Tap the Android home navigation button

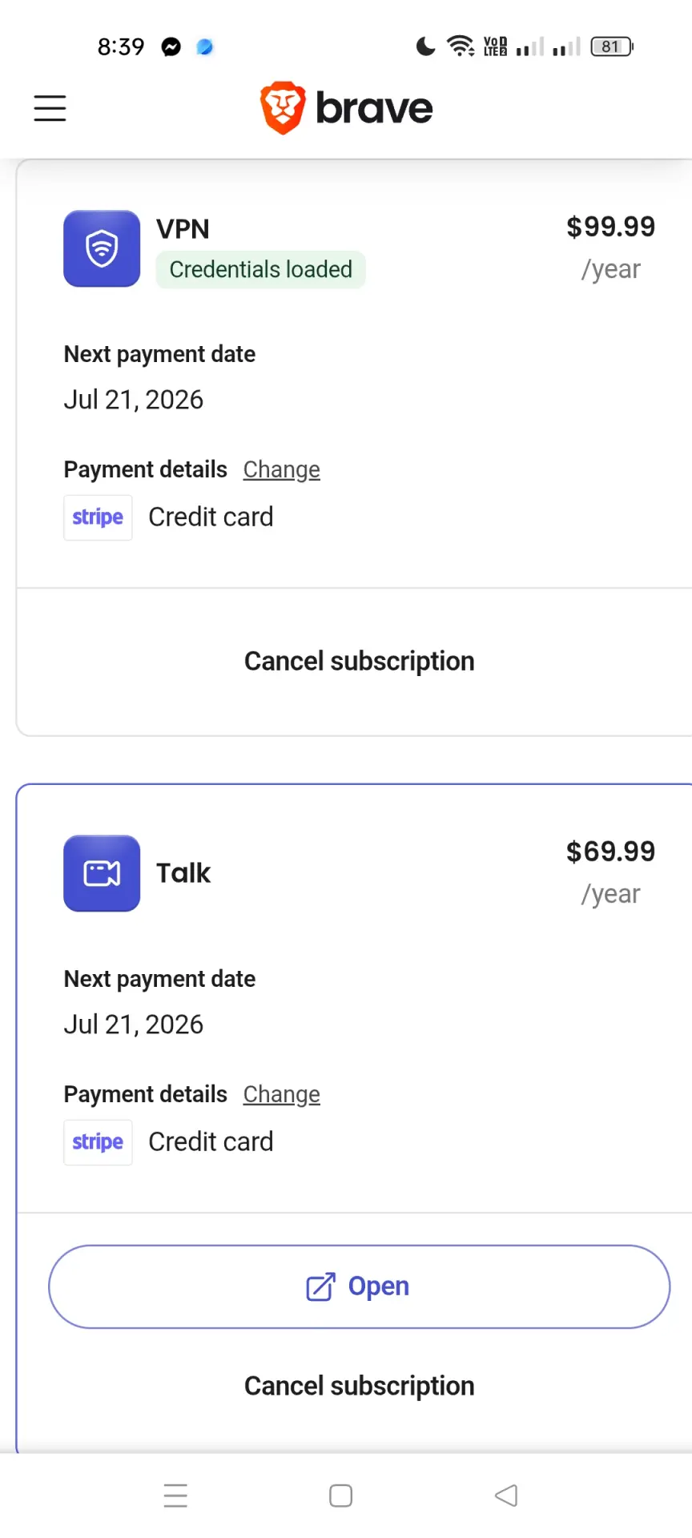pos(340,1496)
